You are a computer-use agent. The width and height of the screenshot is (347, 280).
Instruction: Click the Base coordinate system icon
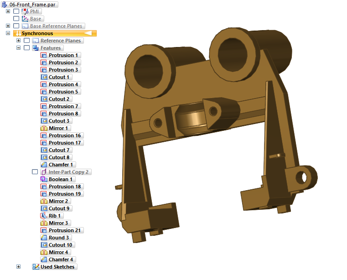tap(25, 19)
